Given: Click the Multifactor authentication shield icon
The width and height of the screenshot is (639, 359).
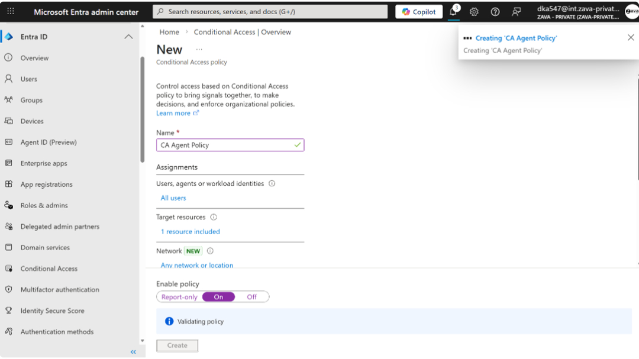Looking at the screenshot, I should click(8, 289).
